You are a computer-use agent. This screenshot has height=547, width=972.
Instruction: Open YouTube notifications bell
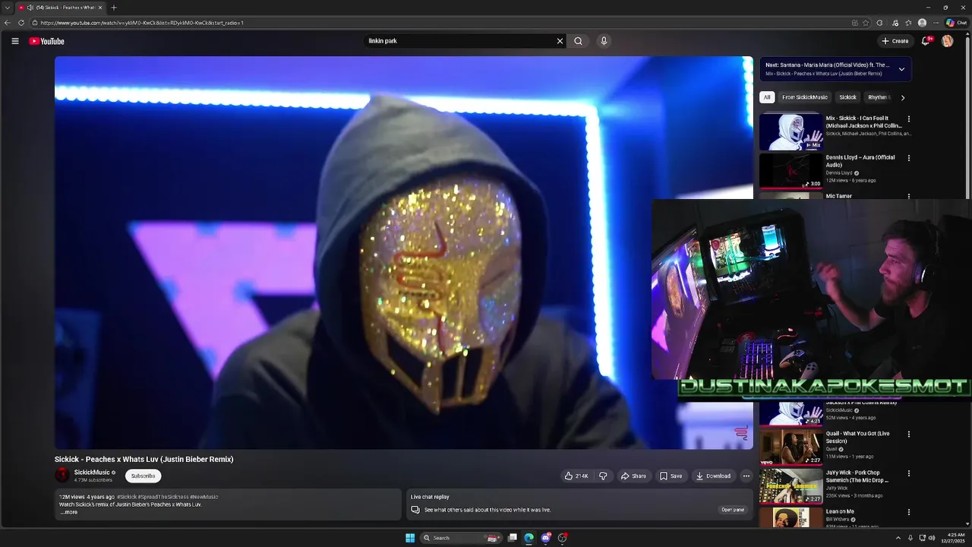pyautogui.click(x=925, y=41)
